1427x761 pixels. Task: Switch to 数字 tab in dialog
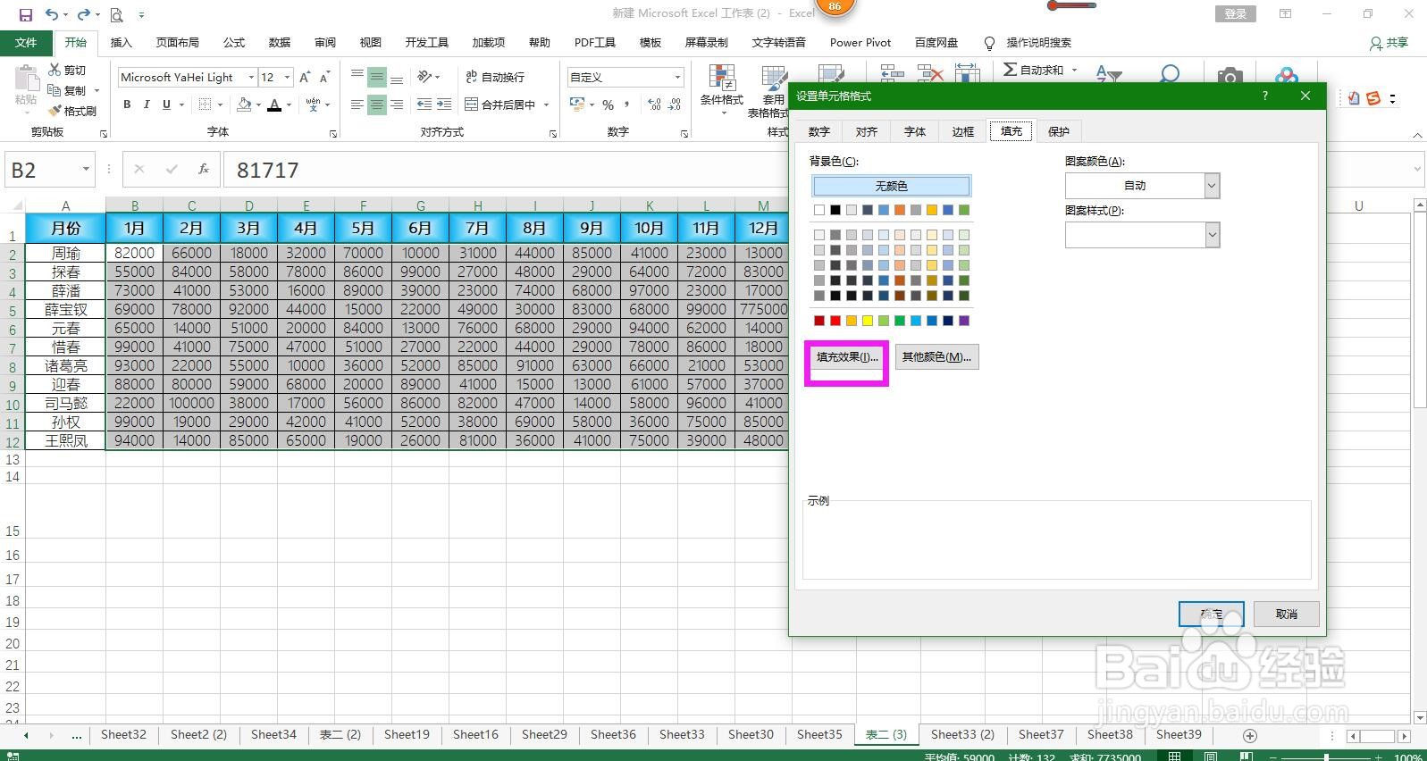pos(819,131)
